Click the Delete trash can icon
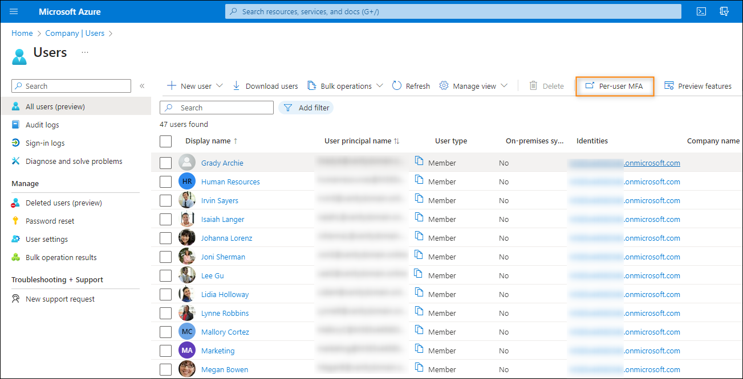 (534, 86)
